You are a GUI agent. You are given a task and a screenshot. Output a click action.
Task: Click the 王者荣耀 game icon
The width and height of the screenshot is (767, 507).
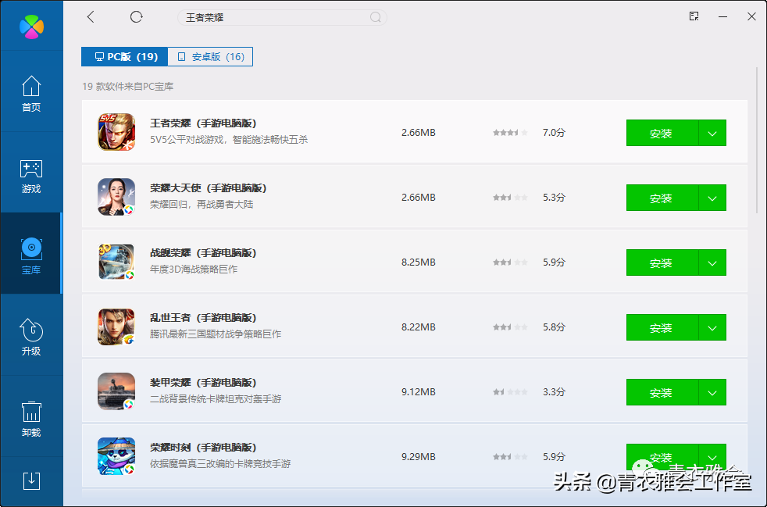click(116, 132)
